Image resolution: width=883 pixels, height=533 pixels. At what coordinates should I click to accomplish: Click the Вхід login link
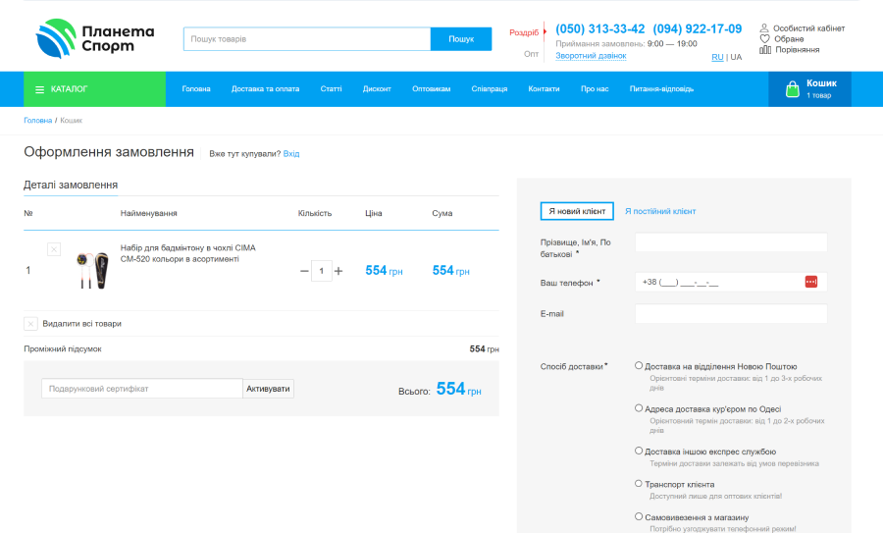[291, 154]
